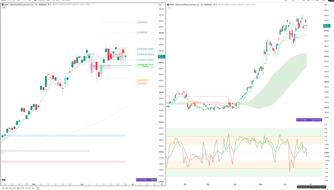The image size is (334, 190).
Task: Open the USD currency dropdown on right chart
Action: (x=326, y=5)
